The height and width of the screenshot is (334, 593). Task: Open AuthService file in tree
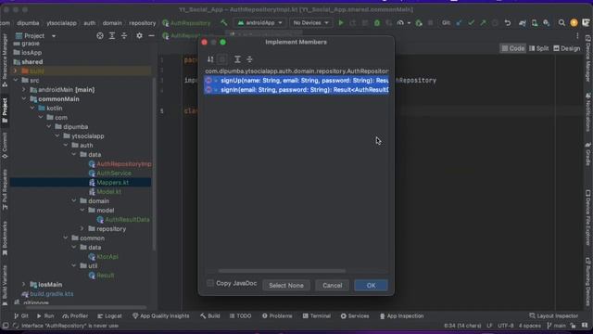click(x=109, y=173)
